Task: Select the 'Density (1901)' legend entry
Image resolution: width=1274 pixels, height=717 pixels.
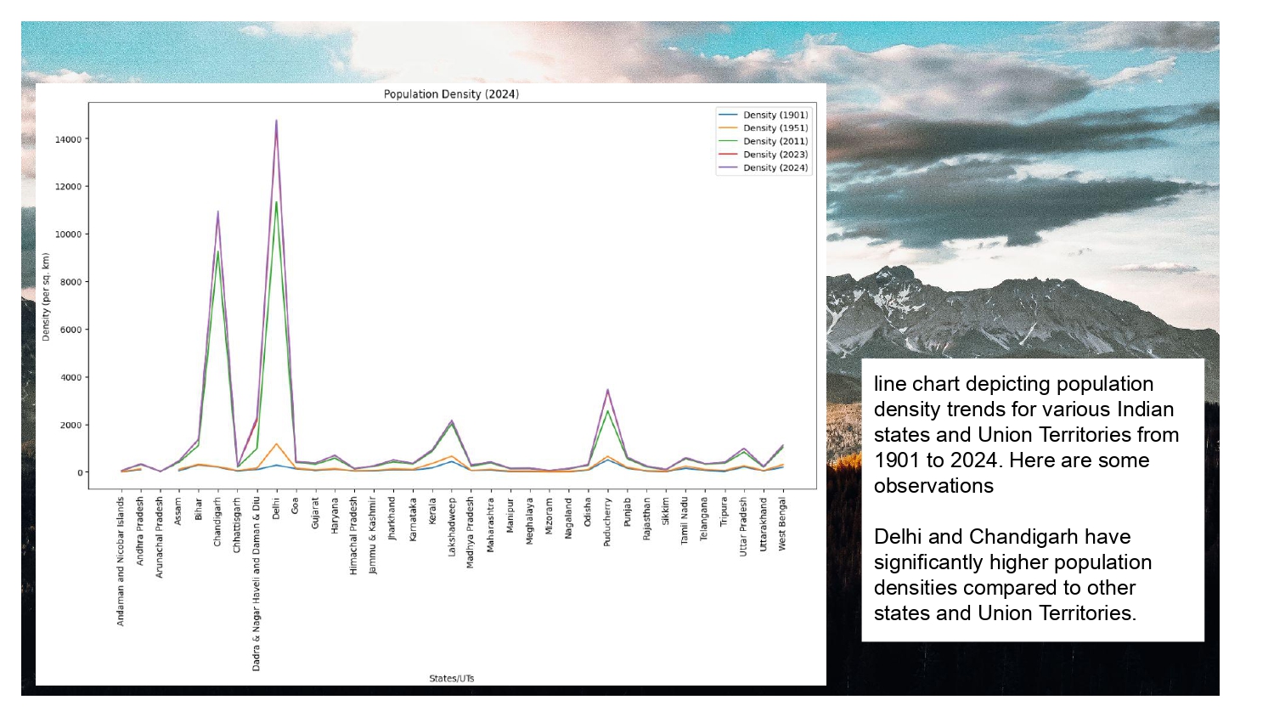Action: click(775, 115)
